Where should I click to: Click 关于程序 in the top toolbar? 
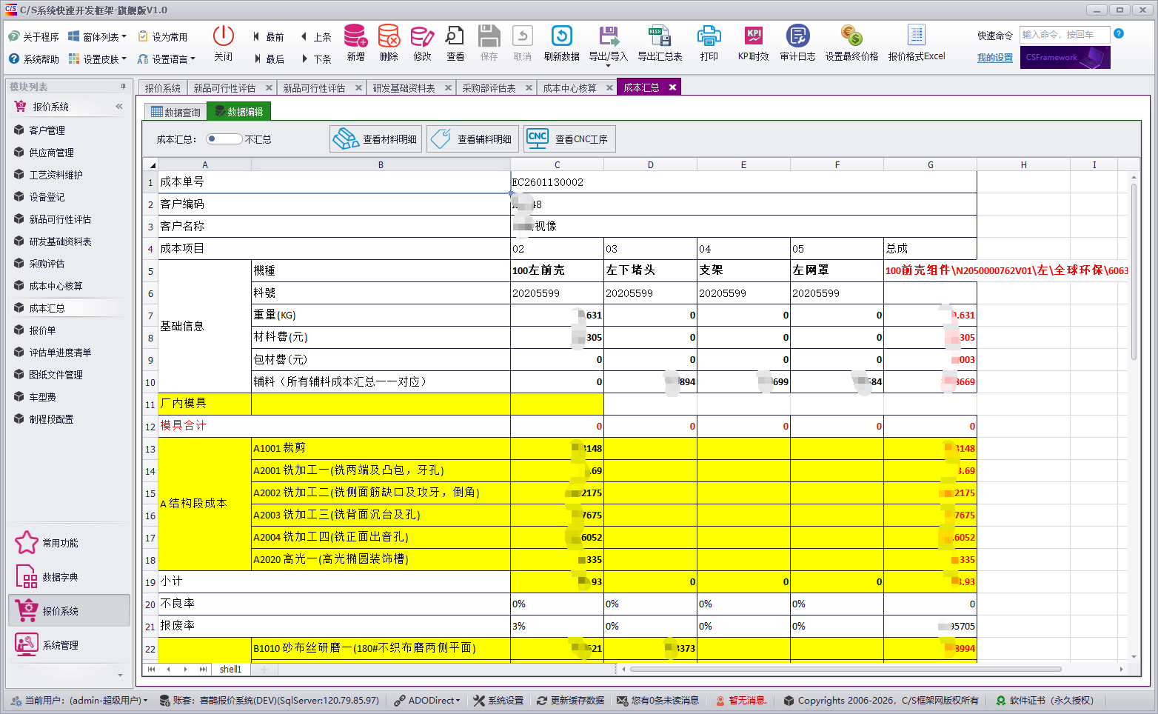33,37
